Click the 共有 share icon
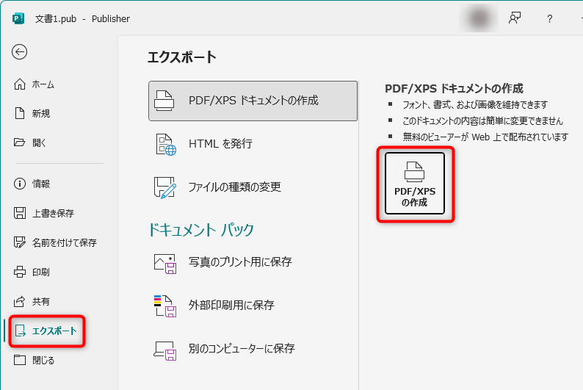The width and height of the screenshot is (583, 390). pyautogui.click(x=21, y=301)
